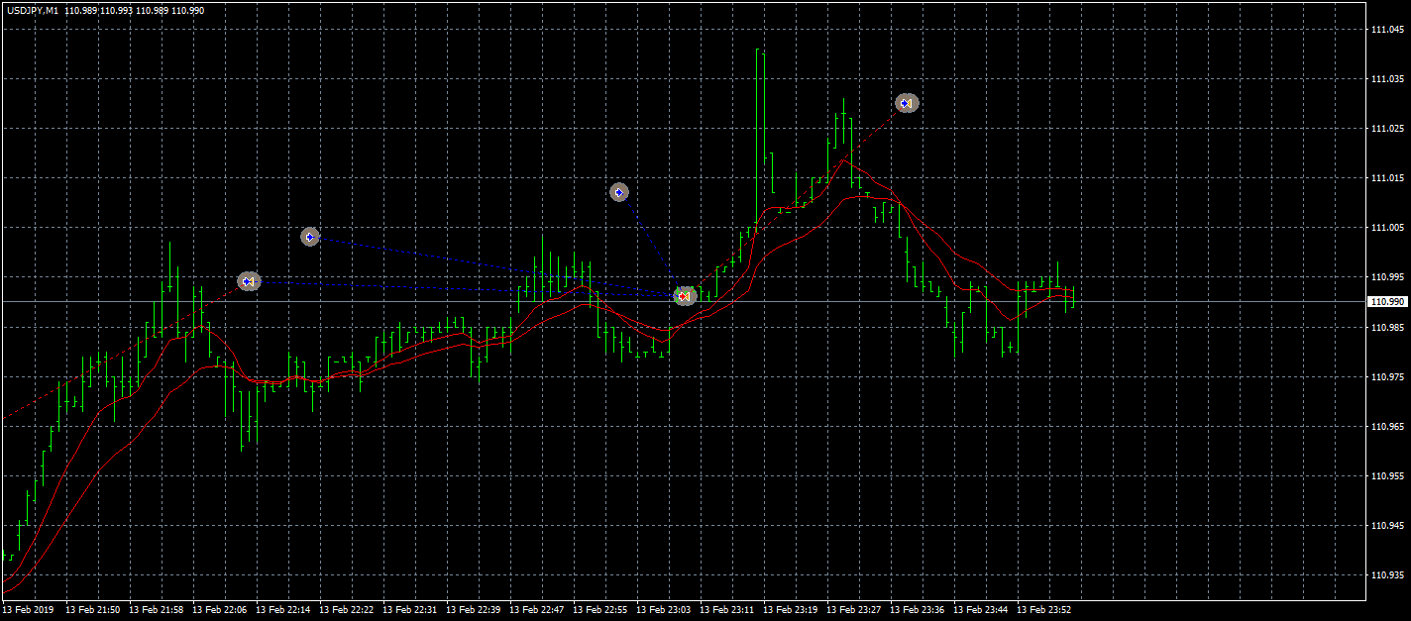Click the '13 Feb 2019' date label

[x=30, y=610]
